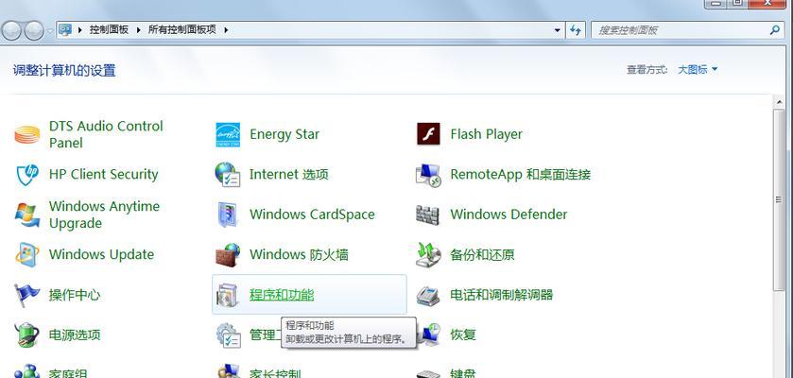Open the 大图标 view mode dropdown

click(x=698, y=70)
